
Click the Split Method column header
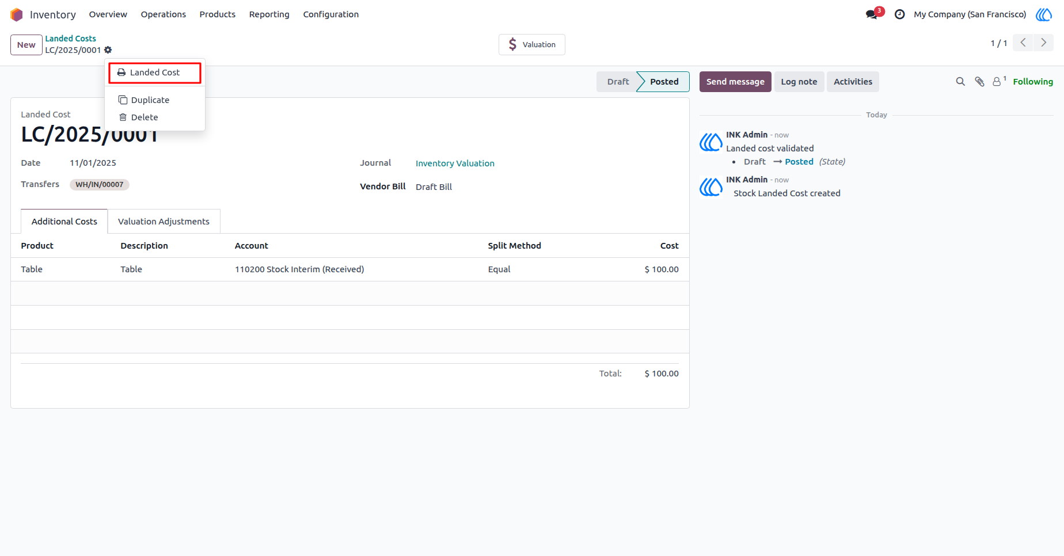click(x=515, y=246)
